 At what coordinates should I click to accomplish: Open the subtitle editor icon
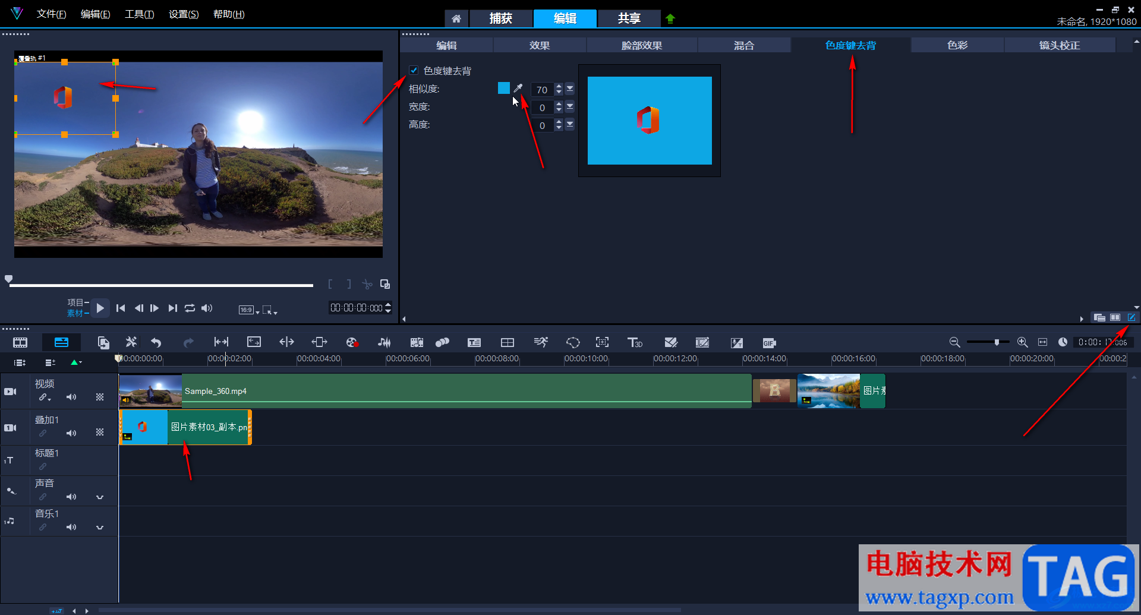[x=474, y=342]
